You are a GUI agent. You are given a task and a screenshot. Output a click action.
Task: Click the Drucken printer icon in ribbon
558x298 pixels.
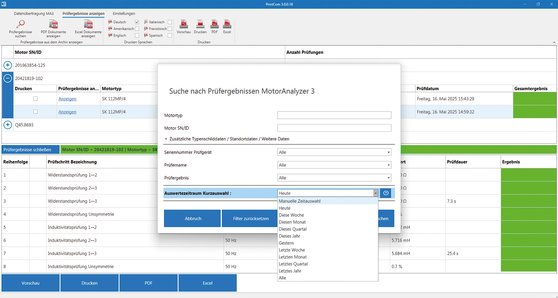pyautogui.click(x=200, y=24)
